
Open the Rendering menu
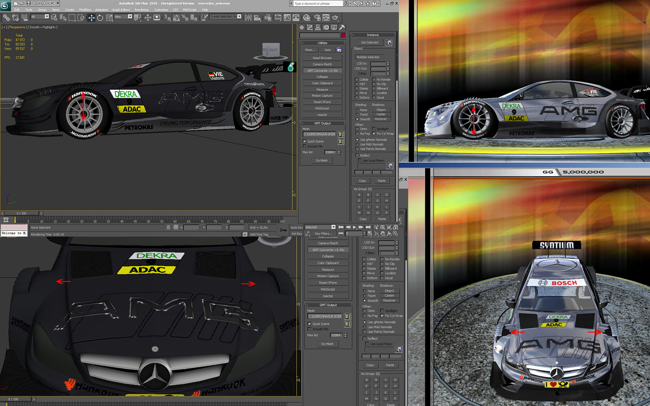[x=142, y=10]
